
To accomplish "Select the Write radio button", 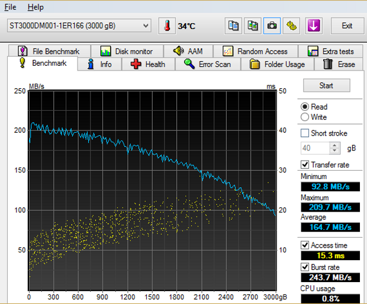I will [x=305, y=117].
